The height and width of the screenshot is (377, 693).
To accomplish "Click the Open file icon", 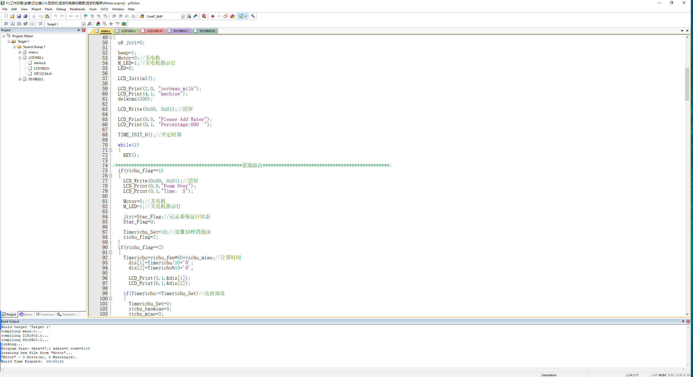I will point(12,16).
